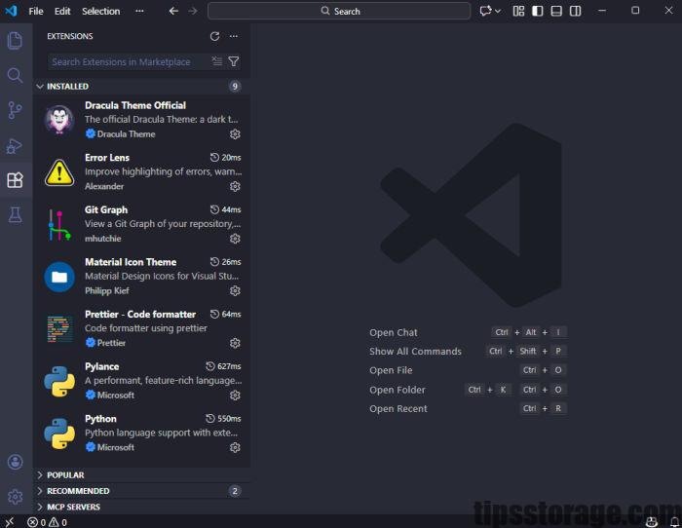Viewport: 682px width, 528px height.
Task: Open Manage gear for Dracula Theme Official
Action: (x=235, y=134)
